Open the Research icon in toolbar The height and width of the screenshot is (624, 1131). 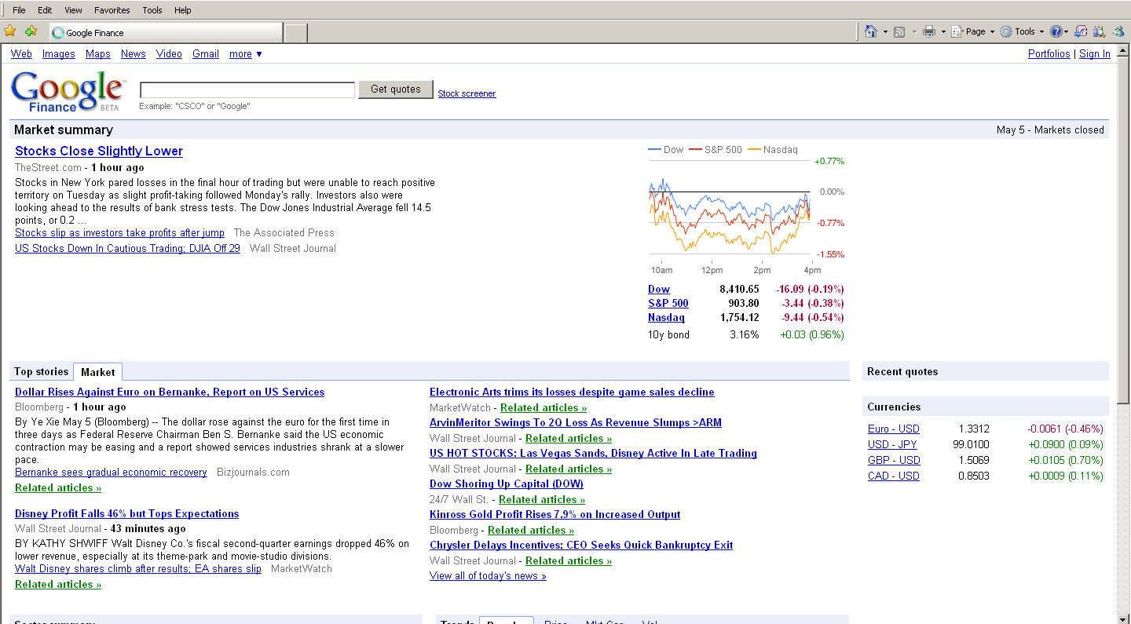point(1099,31)
